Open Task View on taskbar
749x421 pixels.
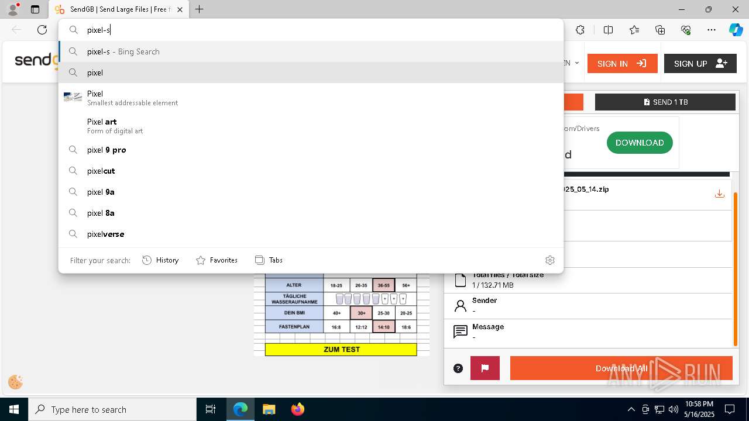click(211, 409)
